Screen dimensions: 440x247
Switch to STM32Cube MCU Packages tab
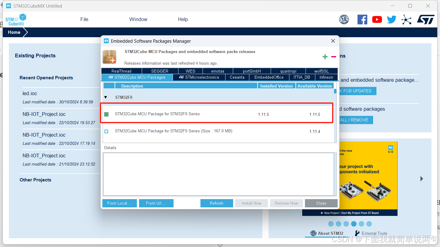(x=137, y=77)
